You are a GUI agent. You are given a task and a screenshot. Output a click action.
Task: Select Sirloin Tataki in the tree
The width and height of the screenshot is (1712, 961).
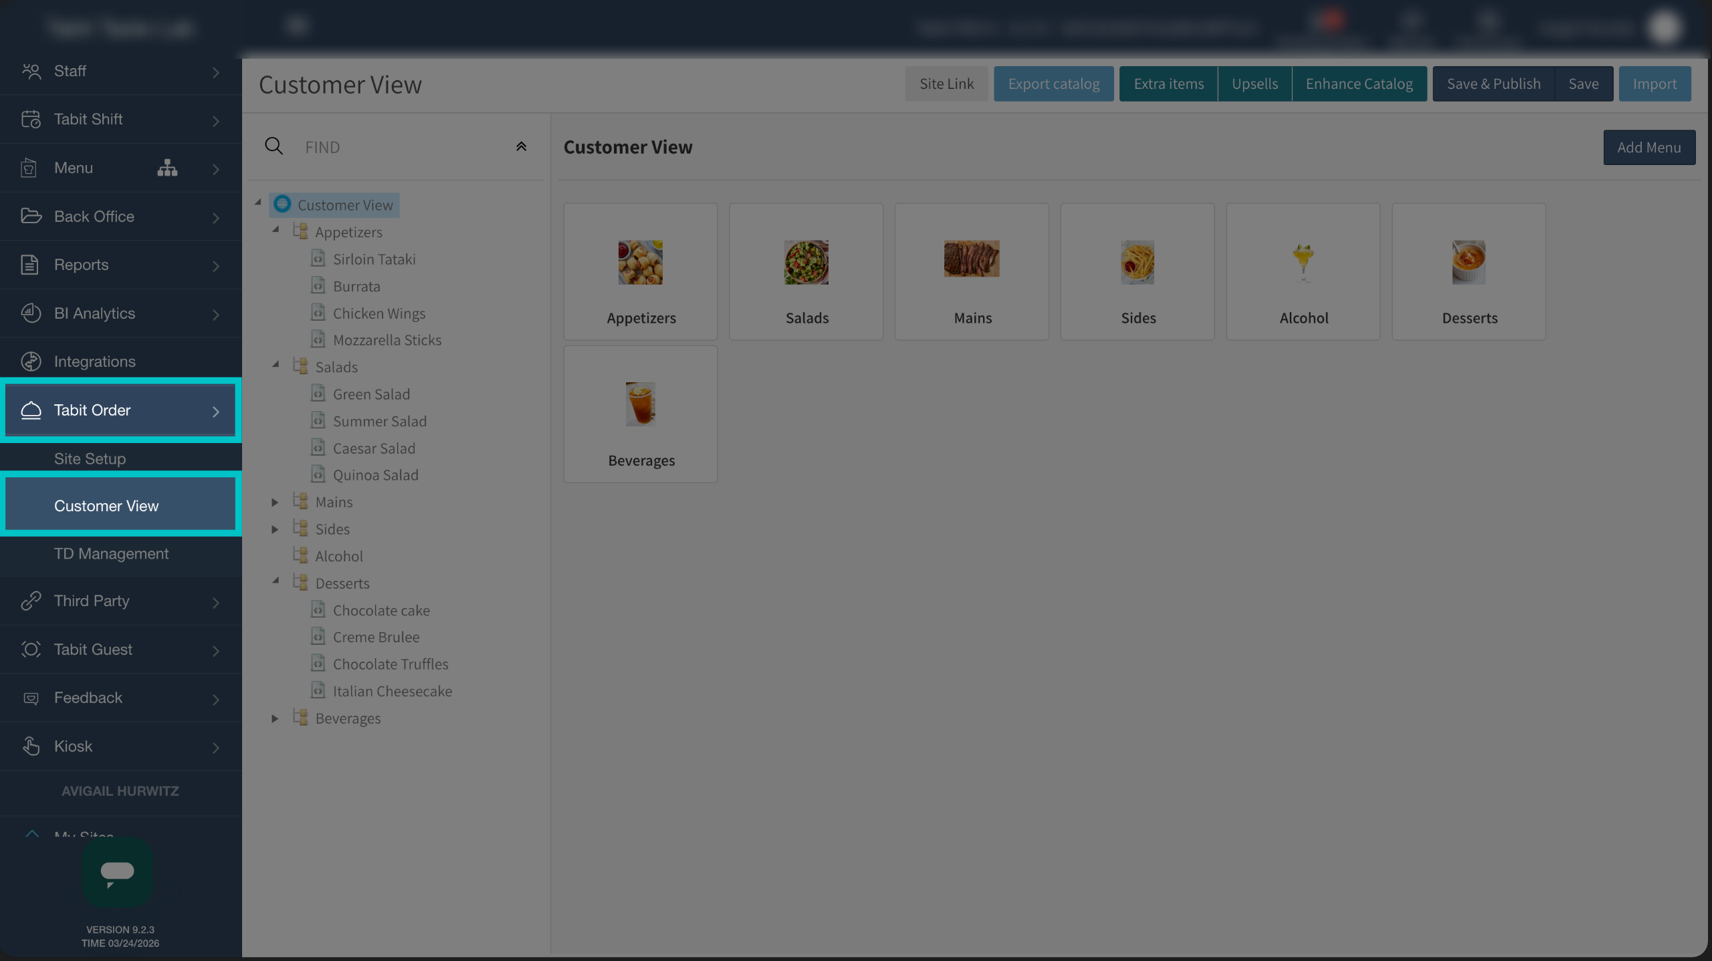pyautogui.click(x=374, y=259)
